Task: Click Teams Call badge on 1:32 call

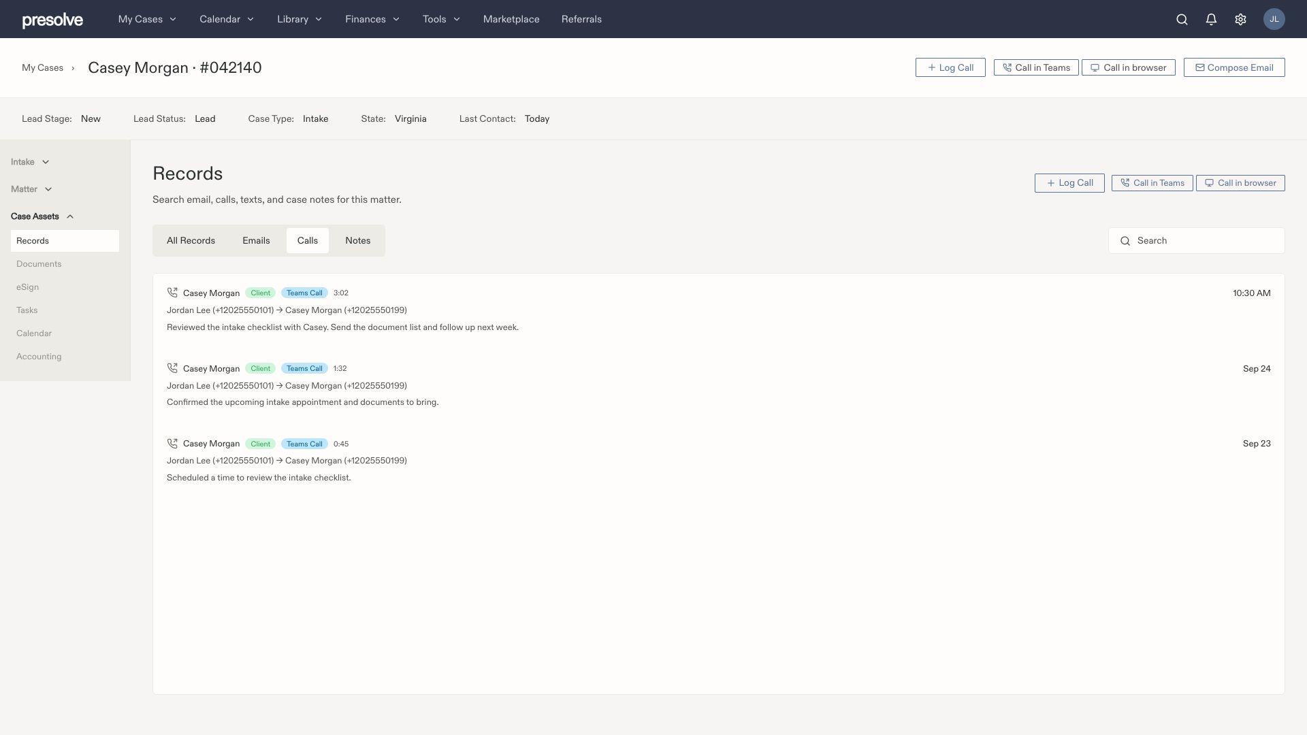Action: [x=304, y=368]
